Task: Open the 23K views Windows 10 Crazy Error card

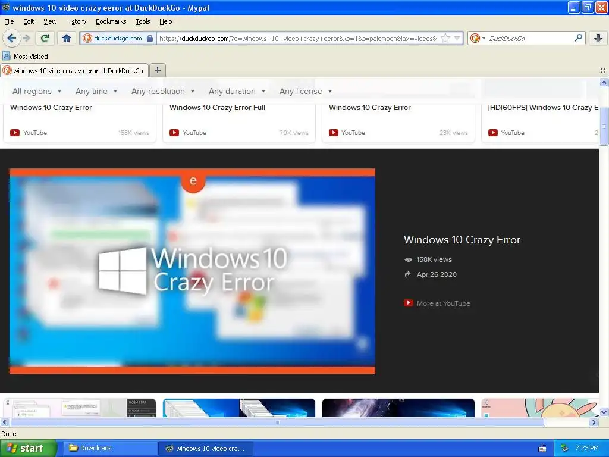Action: coord(398,123)
